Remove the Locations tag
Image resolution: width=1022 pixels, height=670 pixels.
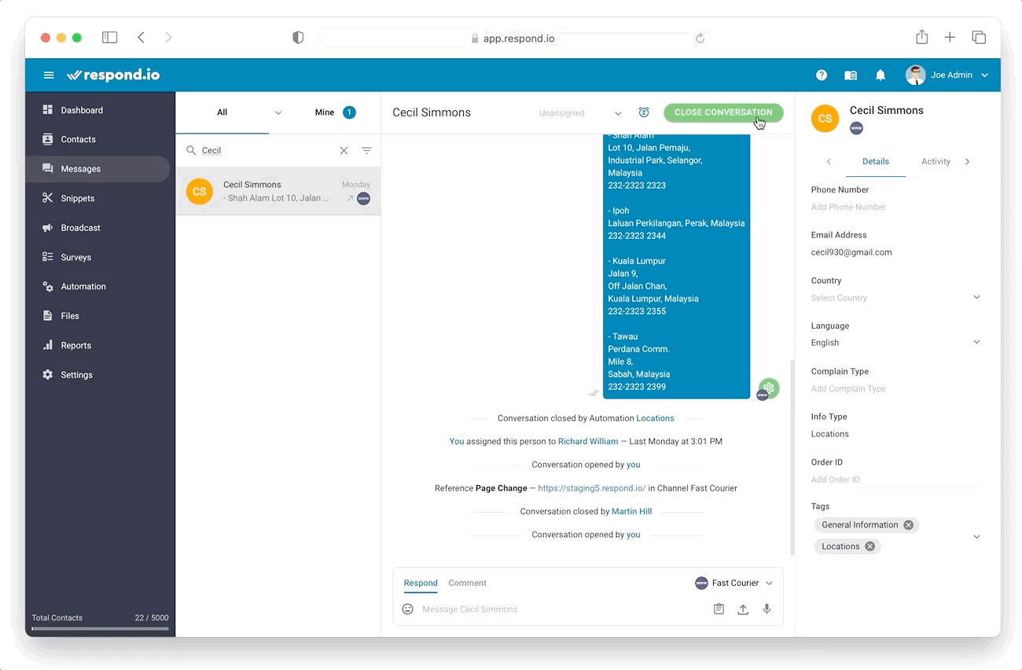(870, 547)
